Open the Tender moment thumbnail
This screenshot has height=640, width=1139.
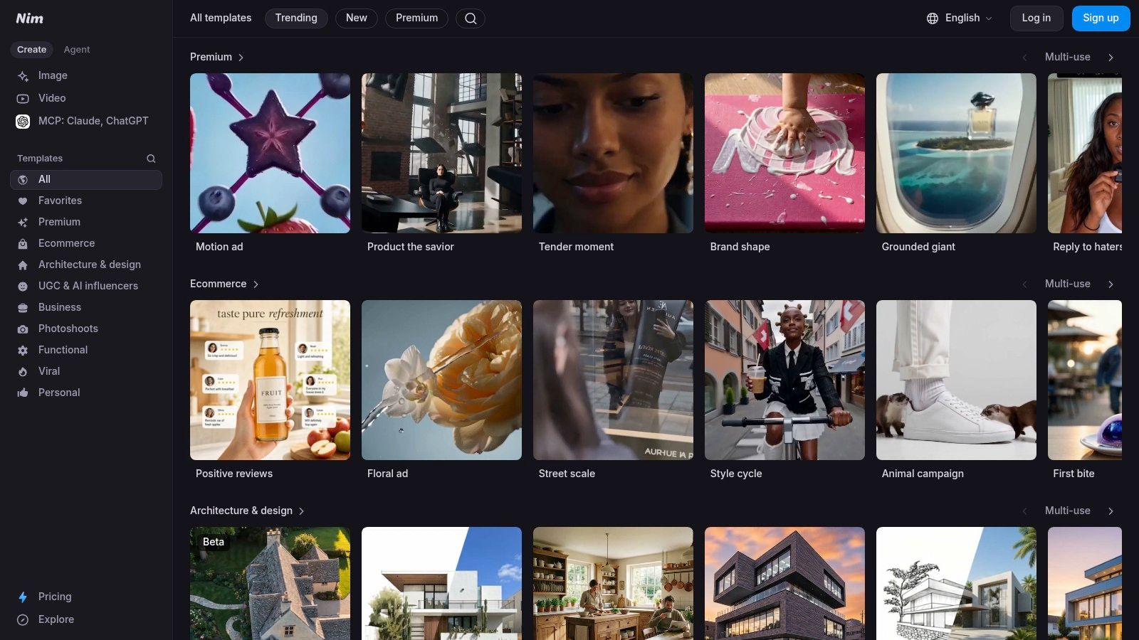(613, 153)
